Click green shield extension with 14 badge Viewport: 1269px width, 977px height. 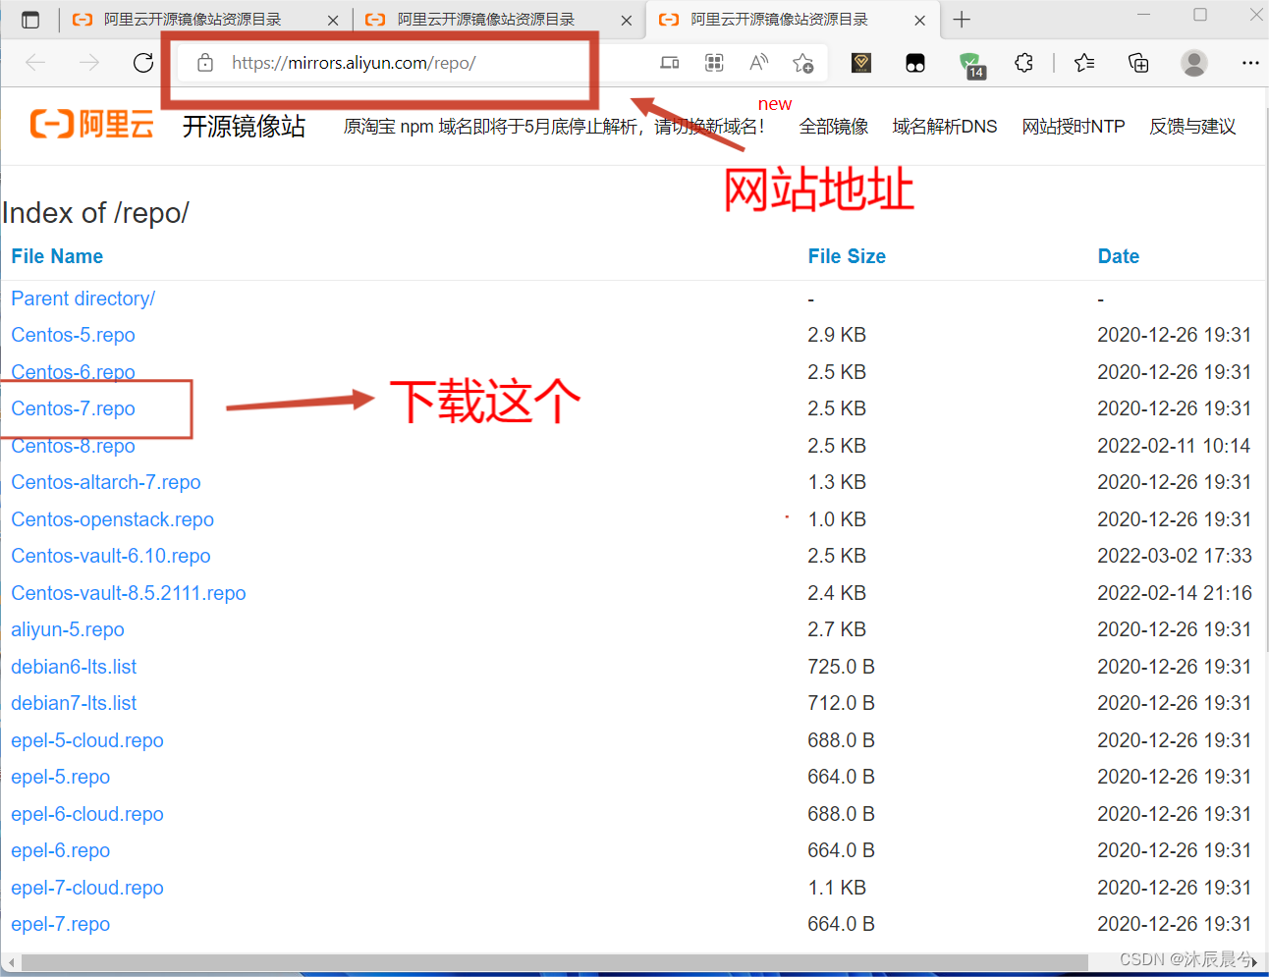point(971,65)
